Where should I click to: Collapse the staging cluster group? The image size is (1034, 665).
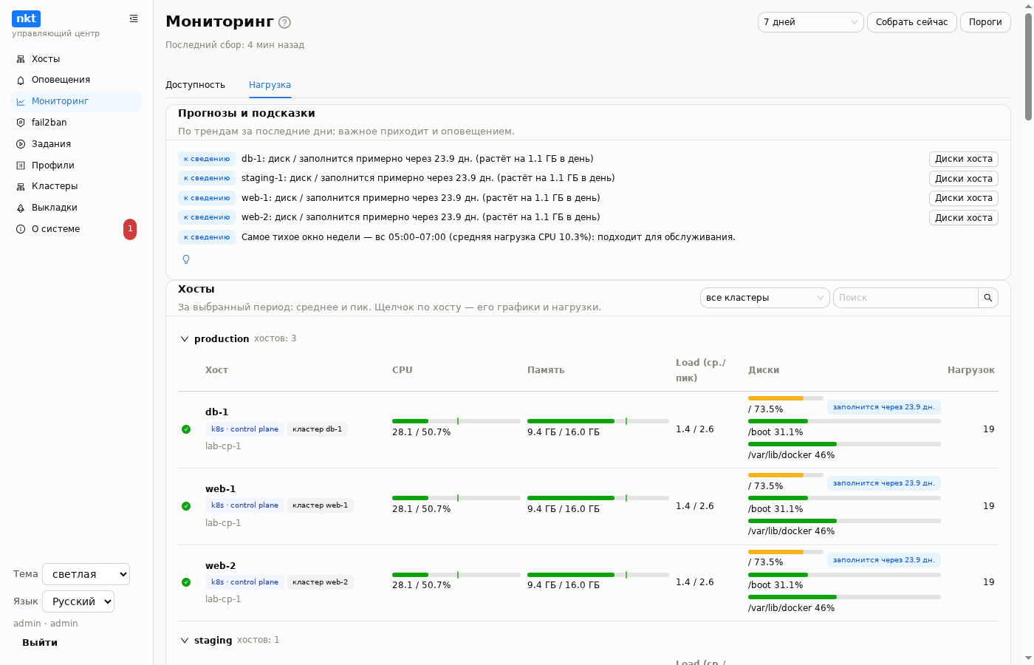(x=185, y=641)
